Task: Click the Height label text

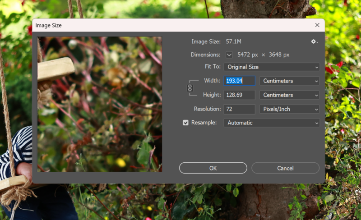Action: click(211, 95)
